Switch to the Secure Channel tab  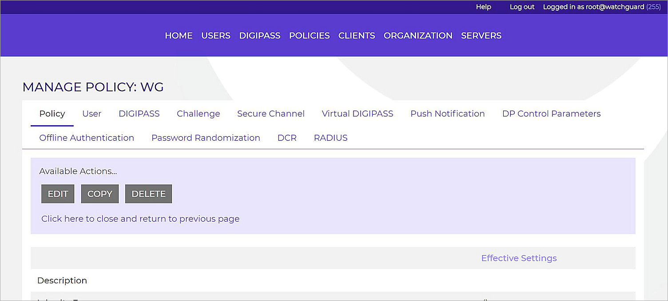click(270, 114)
